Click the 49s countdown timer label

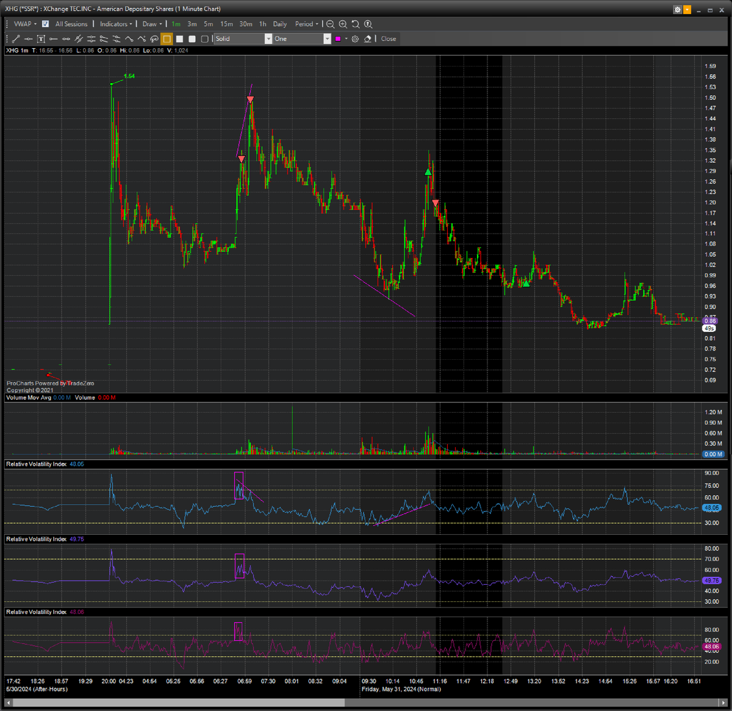point(709,328)
